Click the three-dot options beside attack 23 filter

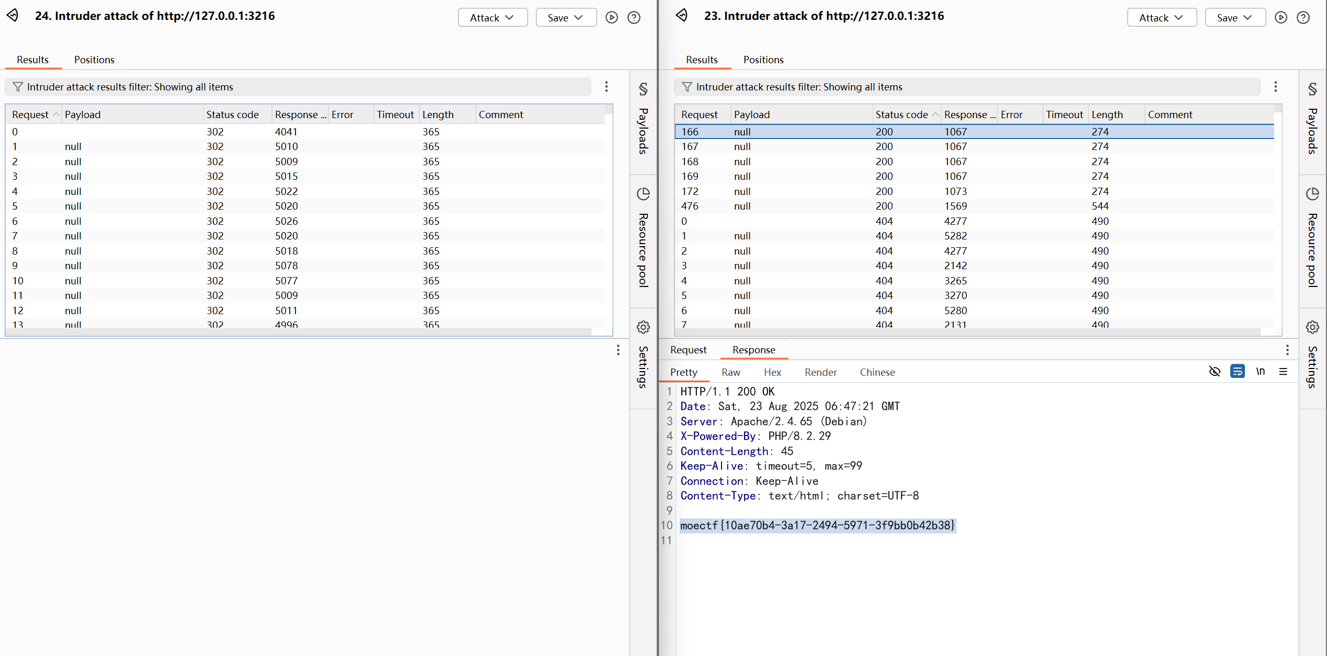(1275, 87)
